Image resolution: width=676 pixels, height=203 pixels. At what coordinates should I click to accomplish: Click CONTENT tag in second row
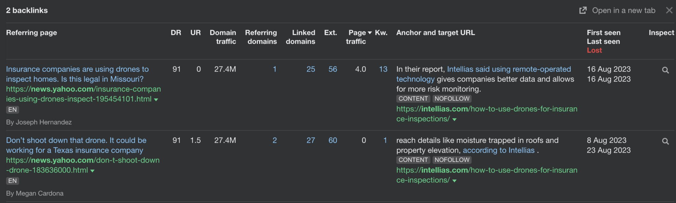point(413,160)
